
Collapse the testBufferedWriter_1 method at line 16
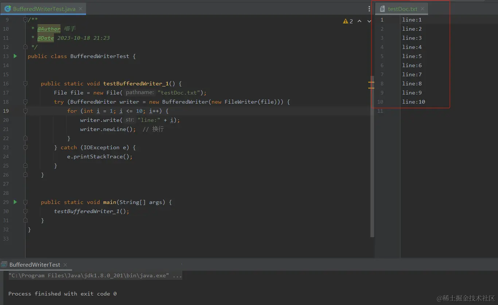[x=25, y=84]
